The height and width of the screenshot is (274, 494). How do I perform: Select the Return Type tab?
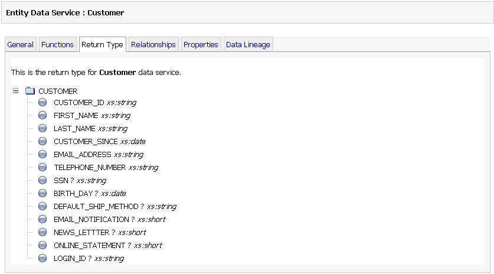(102, 44)
